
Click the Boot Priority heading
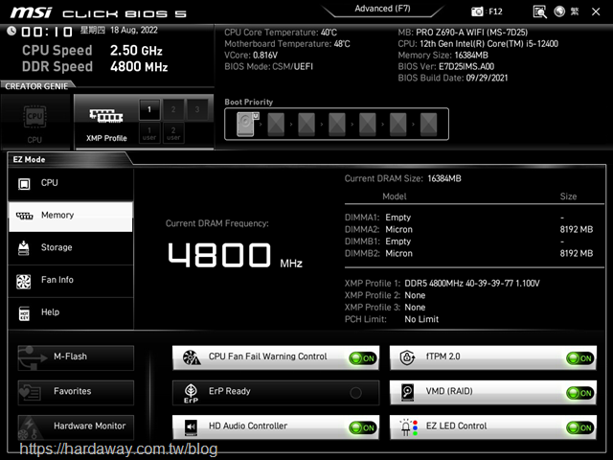(249, 103)
